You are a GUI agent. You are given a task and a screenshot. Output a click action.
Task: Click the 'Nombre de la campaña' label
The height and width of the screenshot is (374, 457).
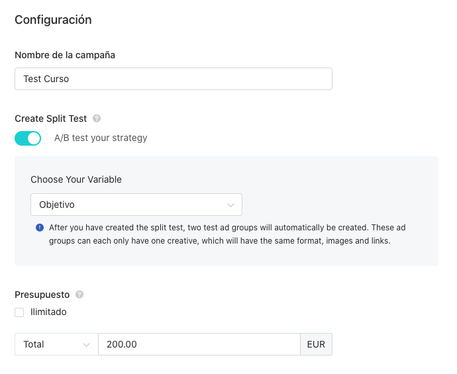pyautogui.click(x=65, y=55)
